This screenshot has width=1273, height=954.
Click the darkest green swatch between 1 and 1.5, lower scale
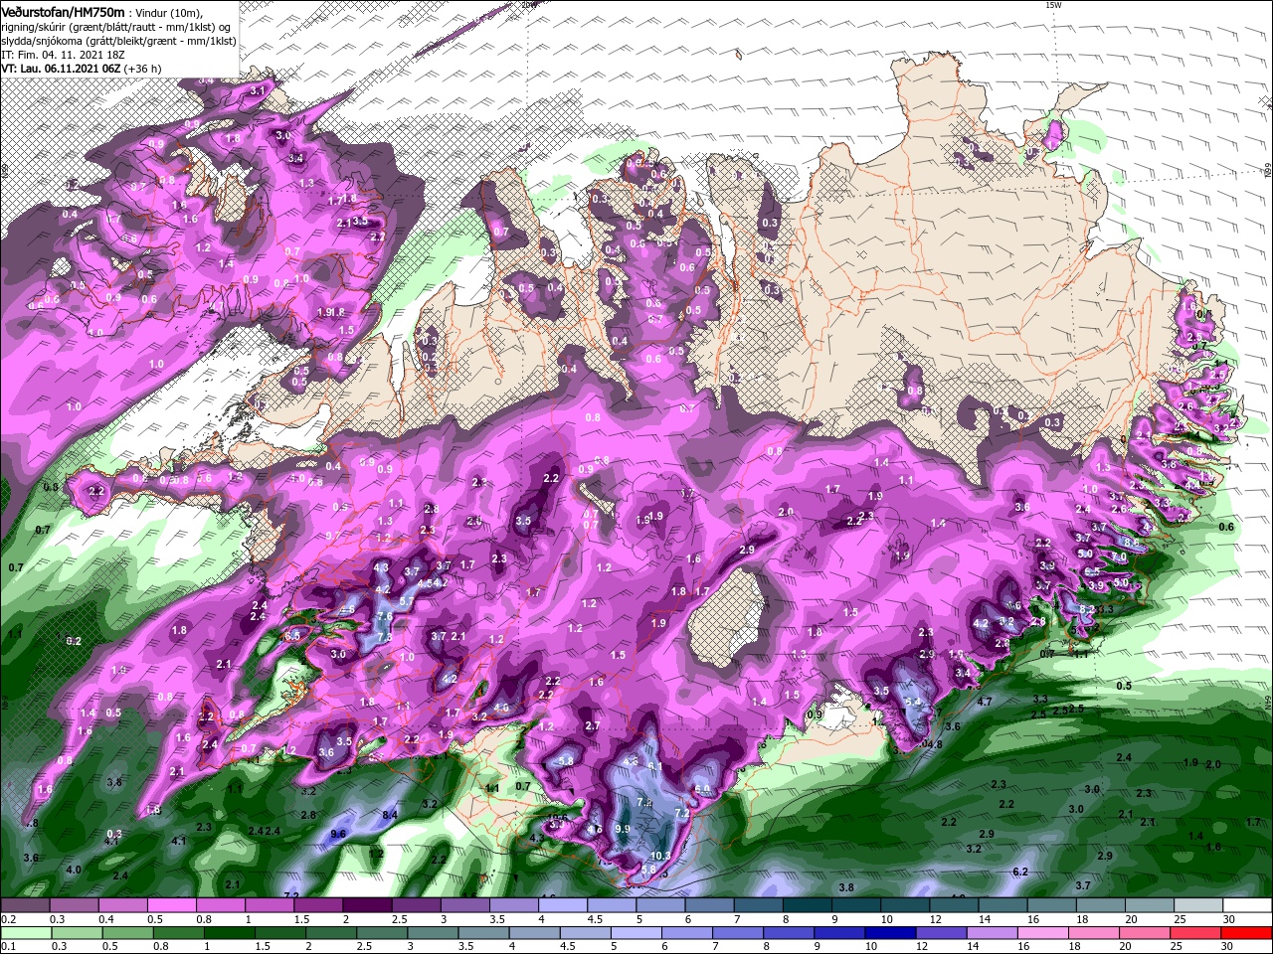pyautogui.click(x=229, y=933)
